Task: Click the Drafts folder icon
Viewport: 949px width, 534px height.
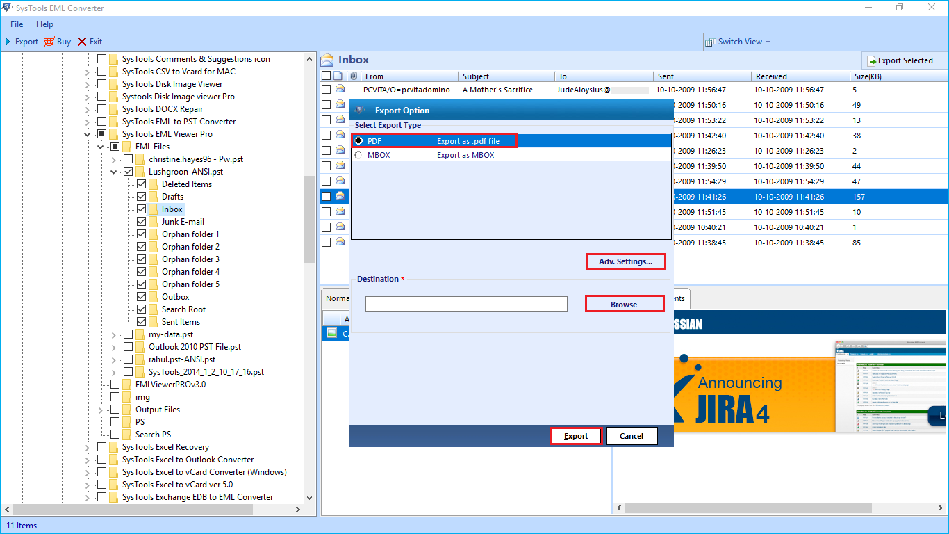Action: (x=155, y=197)
